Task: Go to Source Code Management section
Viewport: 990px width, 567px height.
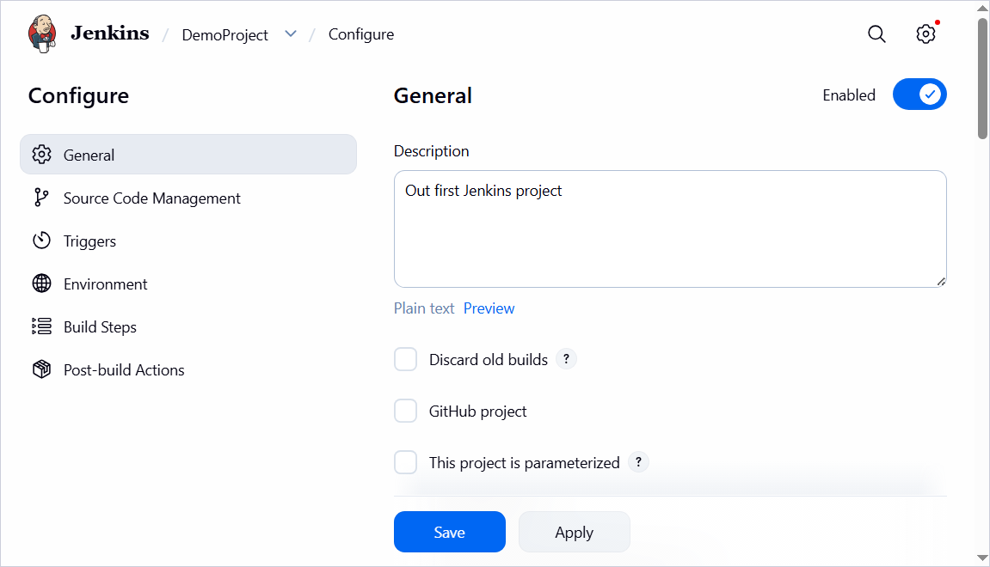Action: coord(188,198)
